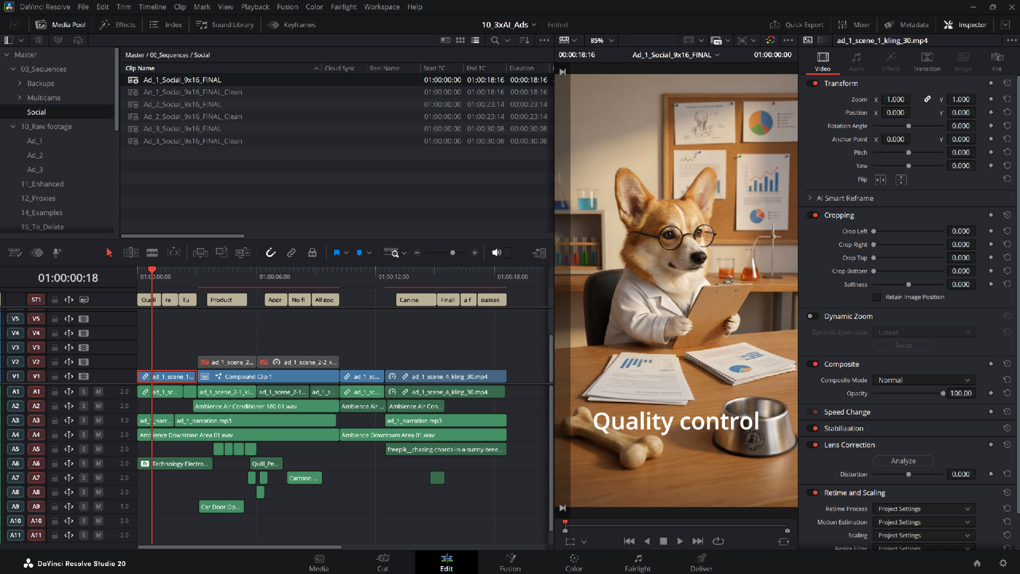The height and width of the screenshot is (574, 1020).
Task: Select the Blade edit mode tool
Action: pyautogui.click(x=152, y=252)
